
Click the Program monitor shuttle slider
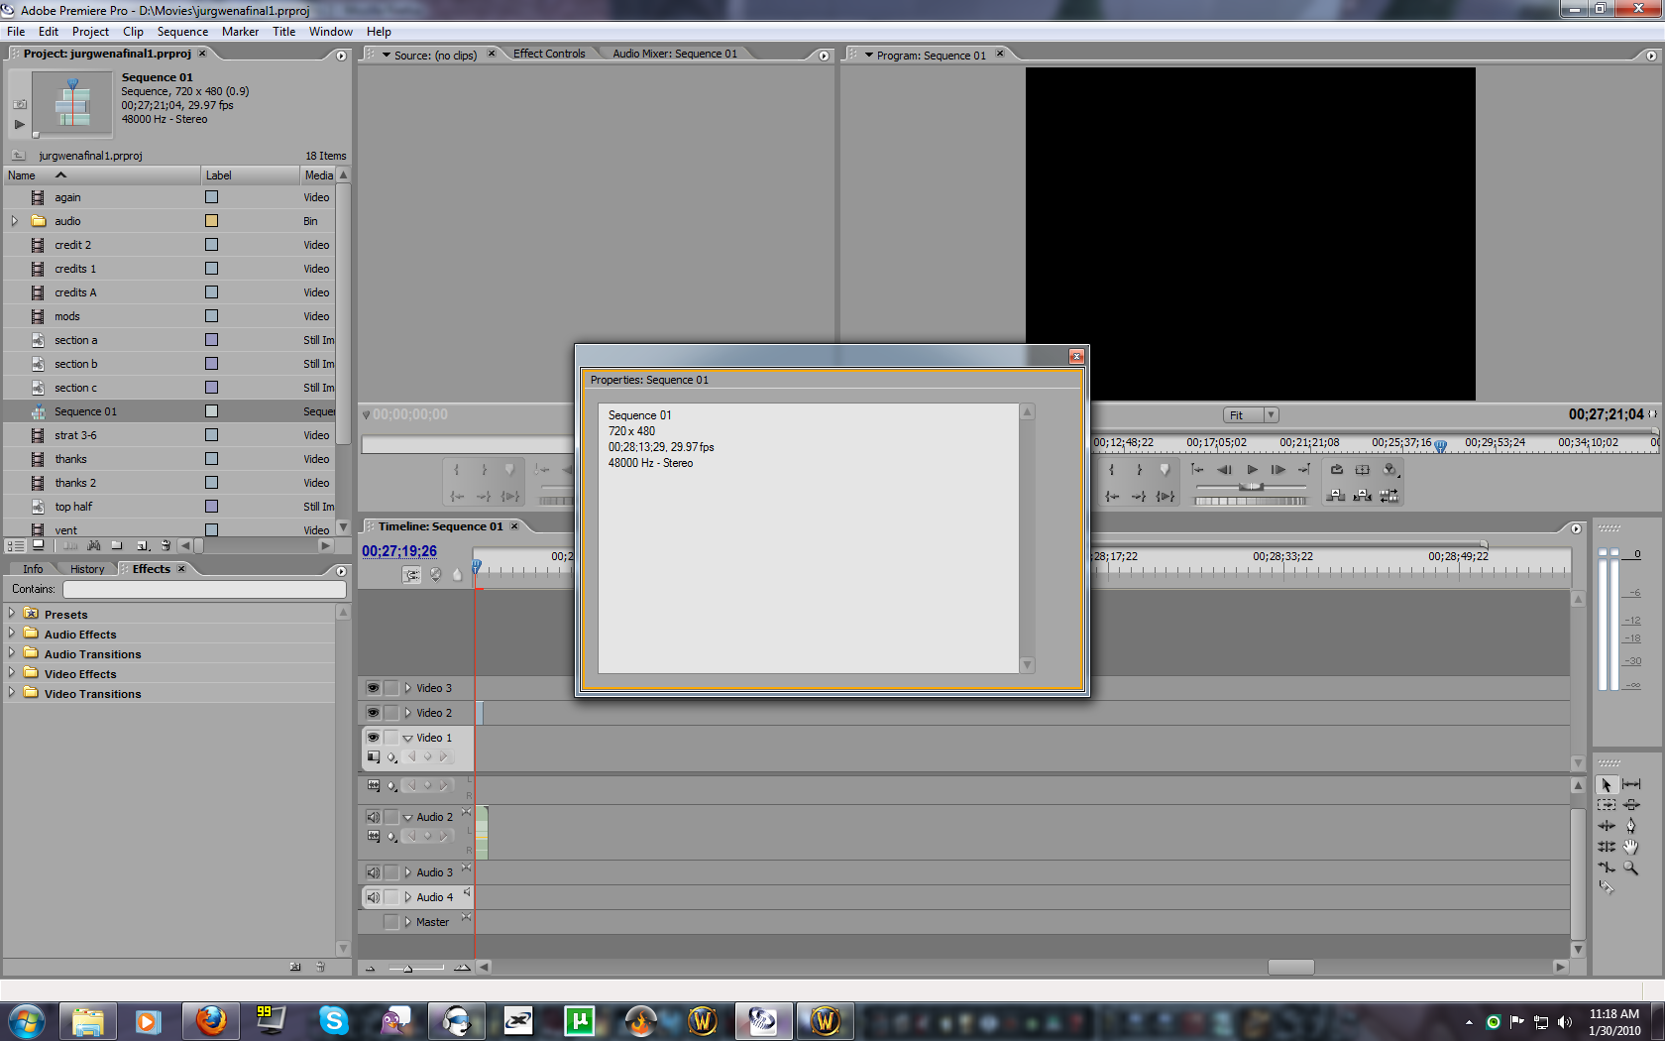point(1251,487)
